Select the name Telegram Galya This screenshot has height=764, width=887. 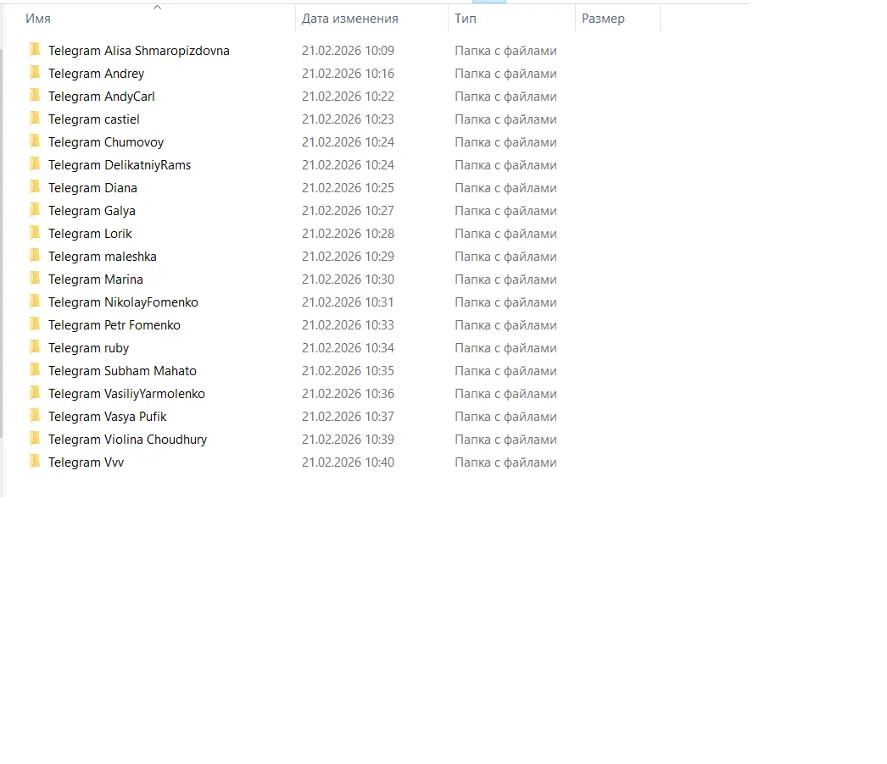coord(92,211)
